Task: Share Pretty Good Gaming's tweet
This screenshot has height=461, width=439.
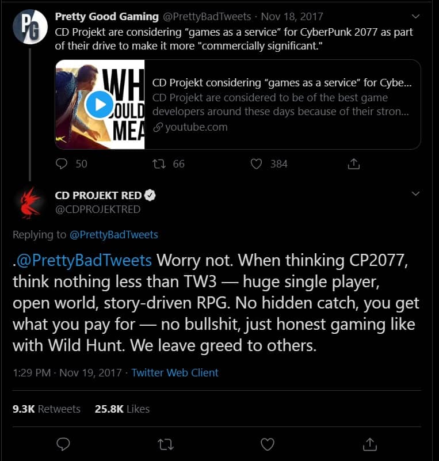Action: [353, 163]
